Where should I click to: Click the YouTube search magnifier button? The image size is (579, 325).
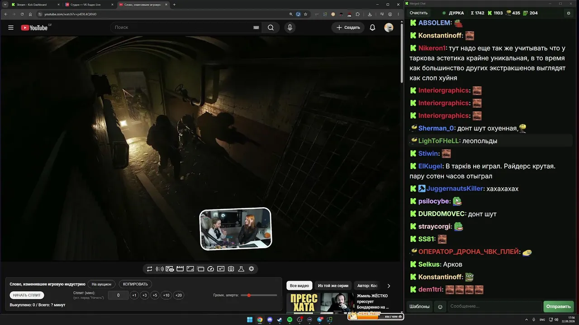point(271,28)
